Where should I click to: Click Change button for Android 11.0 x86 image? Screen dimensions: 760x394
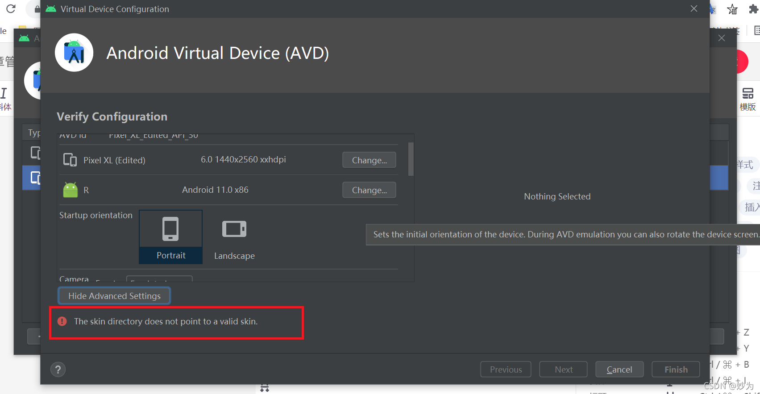click(369, 190)
